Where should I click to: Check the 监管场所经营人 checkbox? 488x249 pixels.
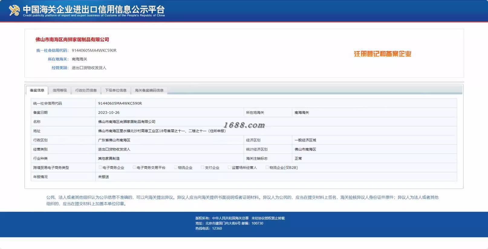[x=229, y=167]
